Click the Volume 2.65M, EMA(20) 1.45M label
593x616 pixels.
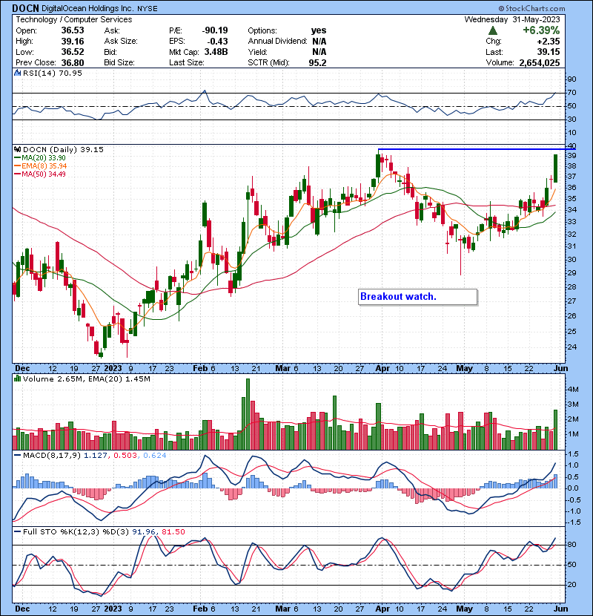tap(86, 379)
